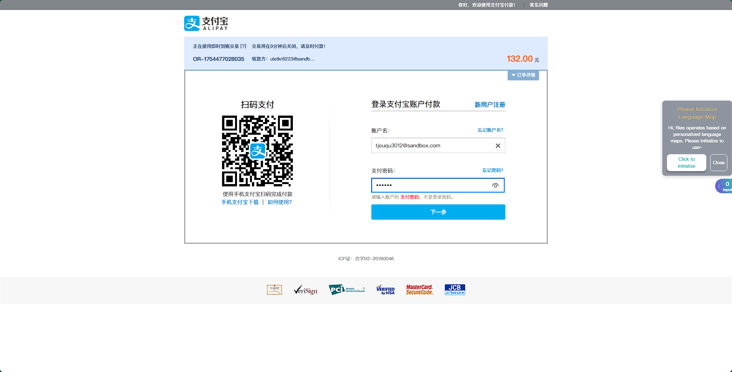This screenshot has width=732, height=372.
Task: Focus the account name input field
Action: (438, 145)
